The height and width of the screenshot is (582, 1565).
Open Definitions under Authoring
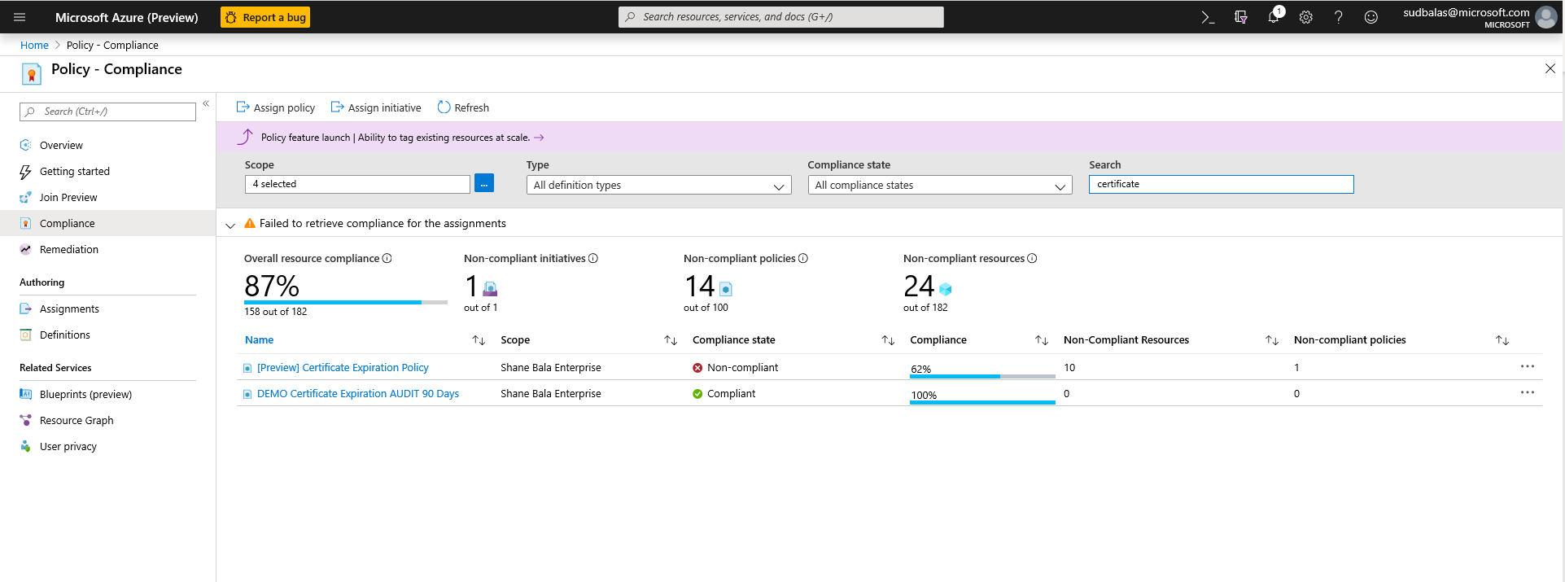[65, 335]
